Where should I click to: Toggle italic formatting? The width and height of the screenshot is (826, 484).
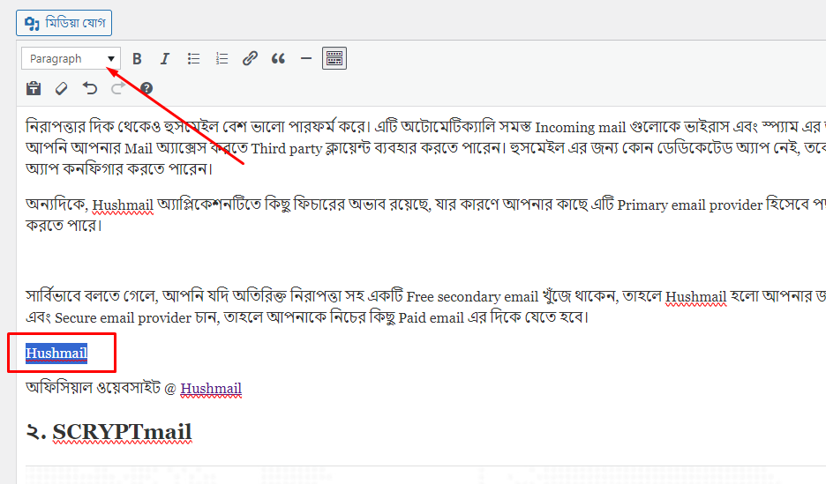coord(165,58)
